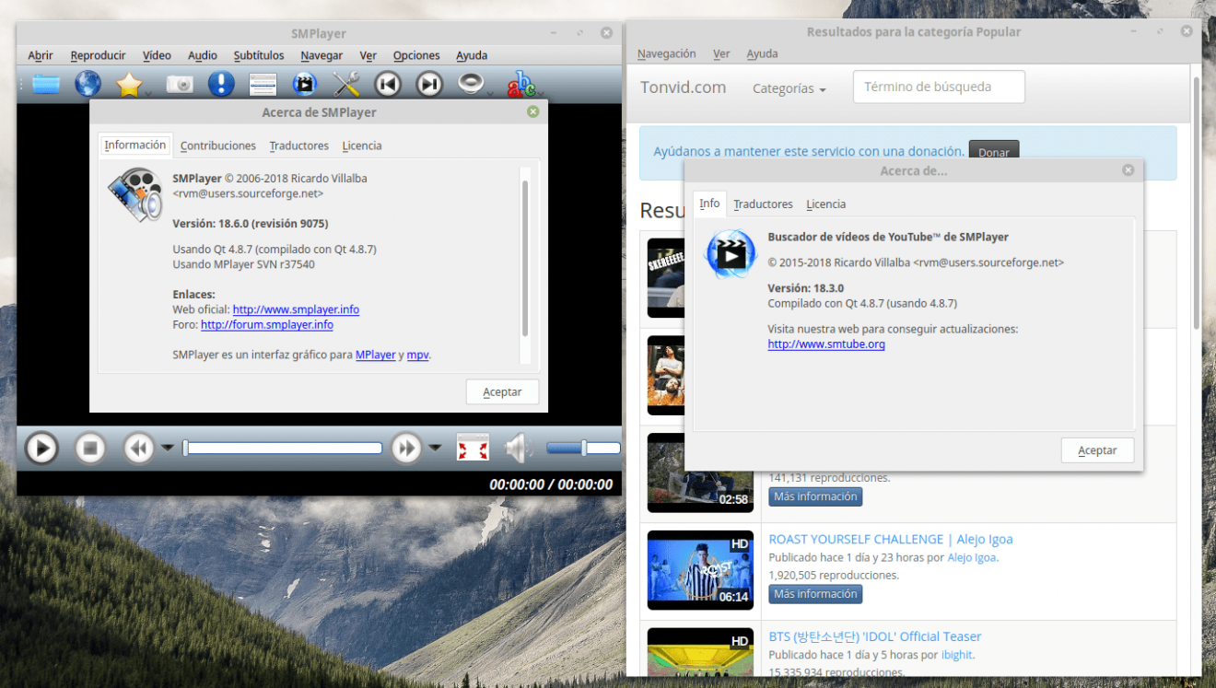Open the Reproducir menu
Screen dimensions: 1216x688
98,55
